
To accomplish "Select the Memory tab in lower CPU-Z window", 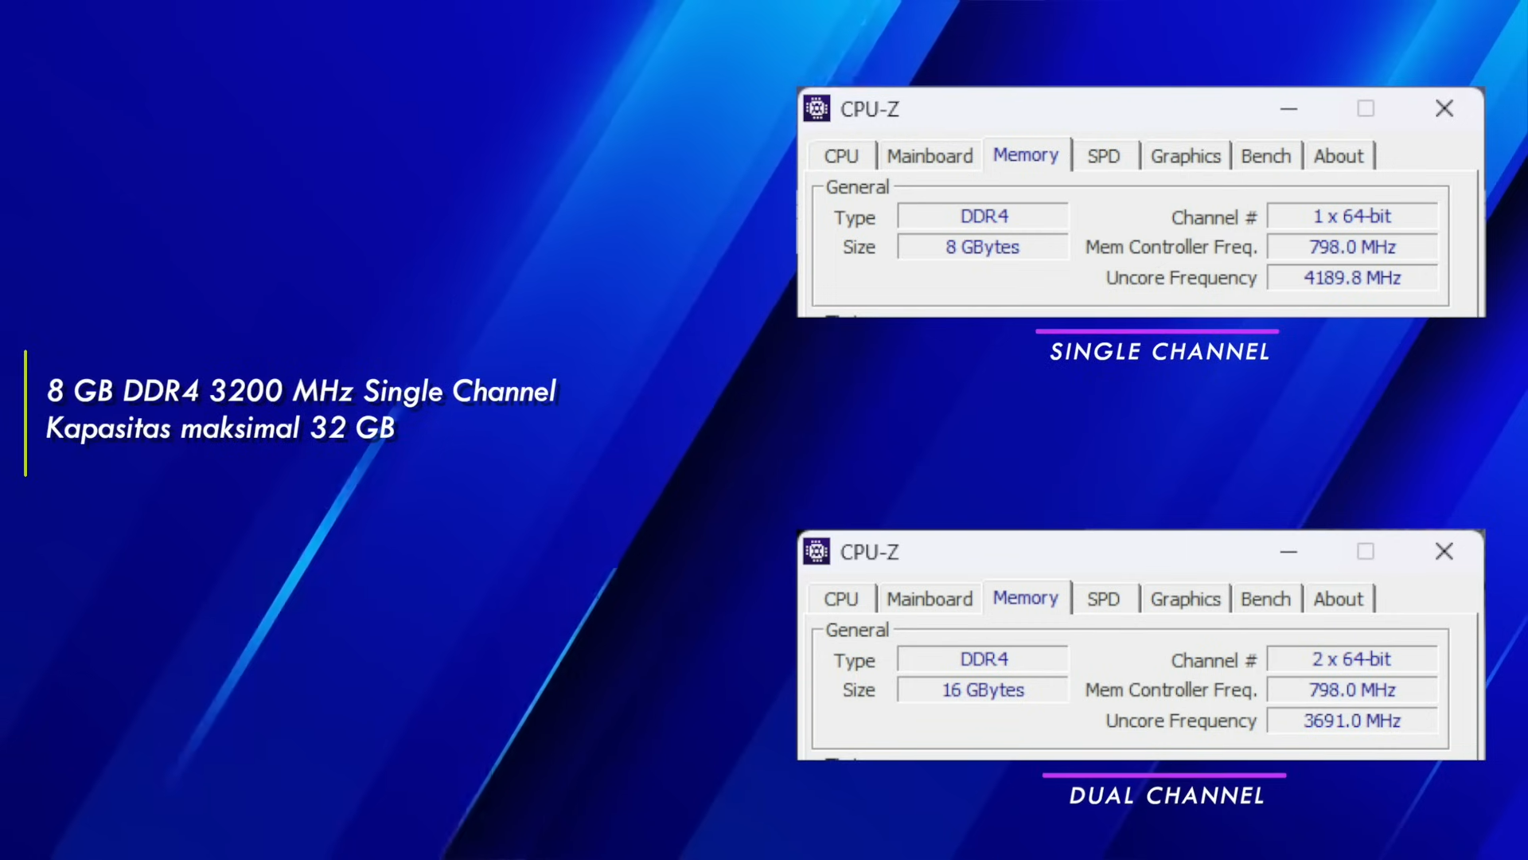I will tap(1026, 597).
